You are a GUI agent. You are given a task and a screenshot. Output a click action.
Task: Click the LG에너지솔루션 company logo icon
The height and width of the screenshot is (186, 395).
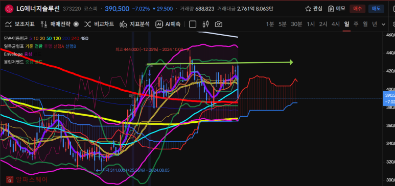tap(9, 9)
